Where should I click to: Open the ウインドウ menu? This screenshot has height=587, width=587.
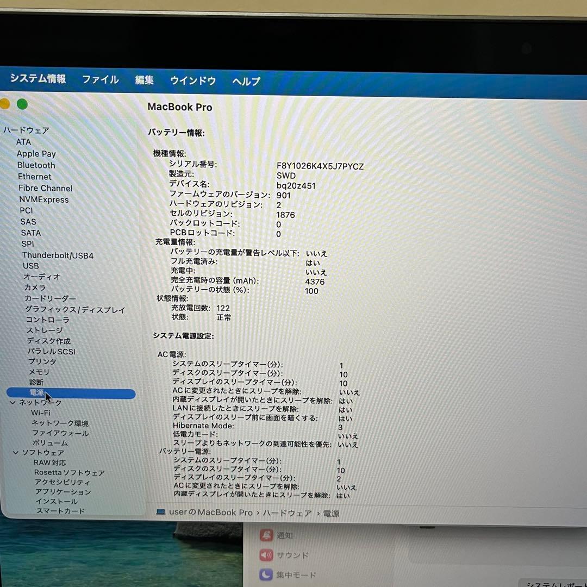tap(193, 80)
